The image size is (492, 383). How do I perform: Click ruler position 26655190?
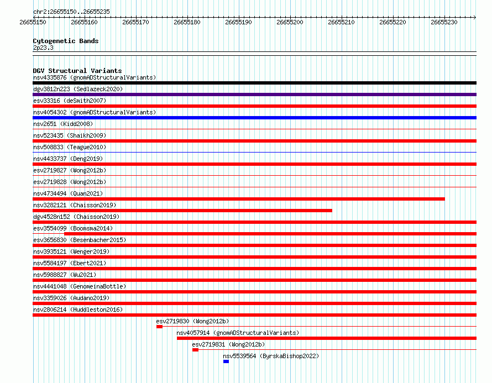click(x=238, y=22)
